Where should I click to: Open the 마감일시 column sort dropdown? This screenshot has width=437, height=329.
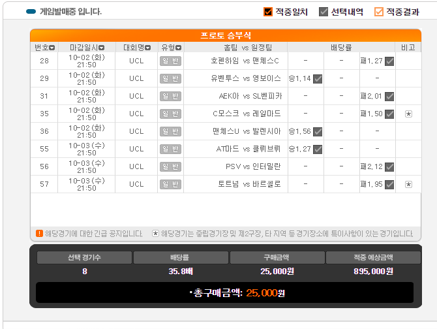pos(102,48)
